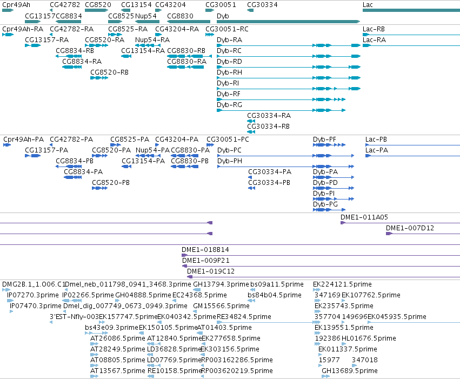The image size is (460, 379).
Task: Click the Lac-RA transcript label
Action: point(374,40)
